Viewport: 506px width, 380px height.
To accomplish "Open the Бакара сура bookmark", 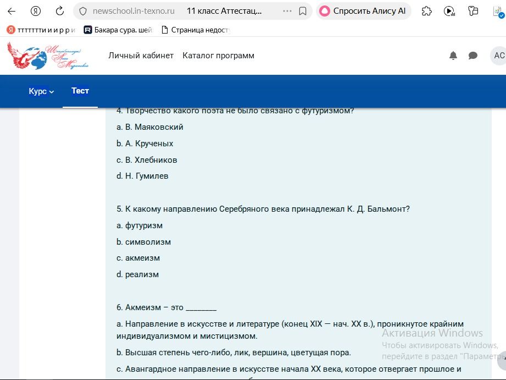I will 118,30.
